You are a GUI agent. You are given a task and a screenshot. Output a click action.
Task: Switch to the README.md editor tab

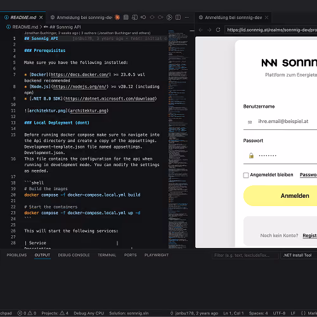point(23,17)
